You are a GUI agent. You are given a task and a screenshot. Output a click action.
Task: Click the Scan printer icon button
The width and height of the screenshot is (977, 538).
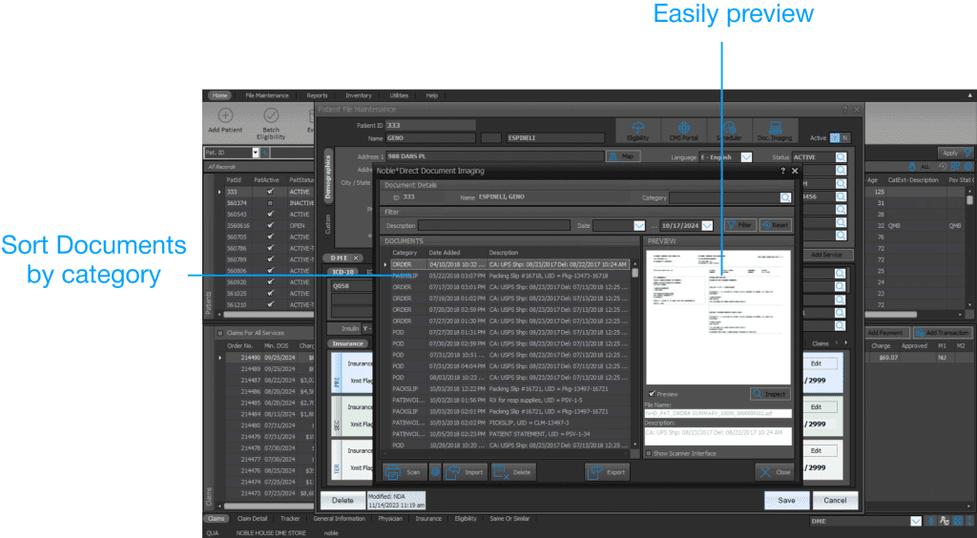405,472
